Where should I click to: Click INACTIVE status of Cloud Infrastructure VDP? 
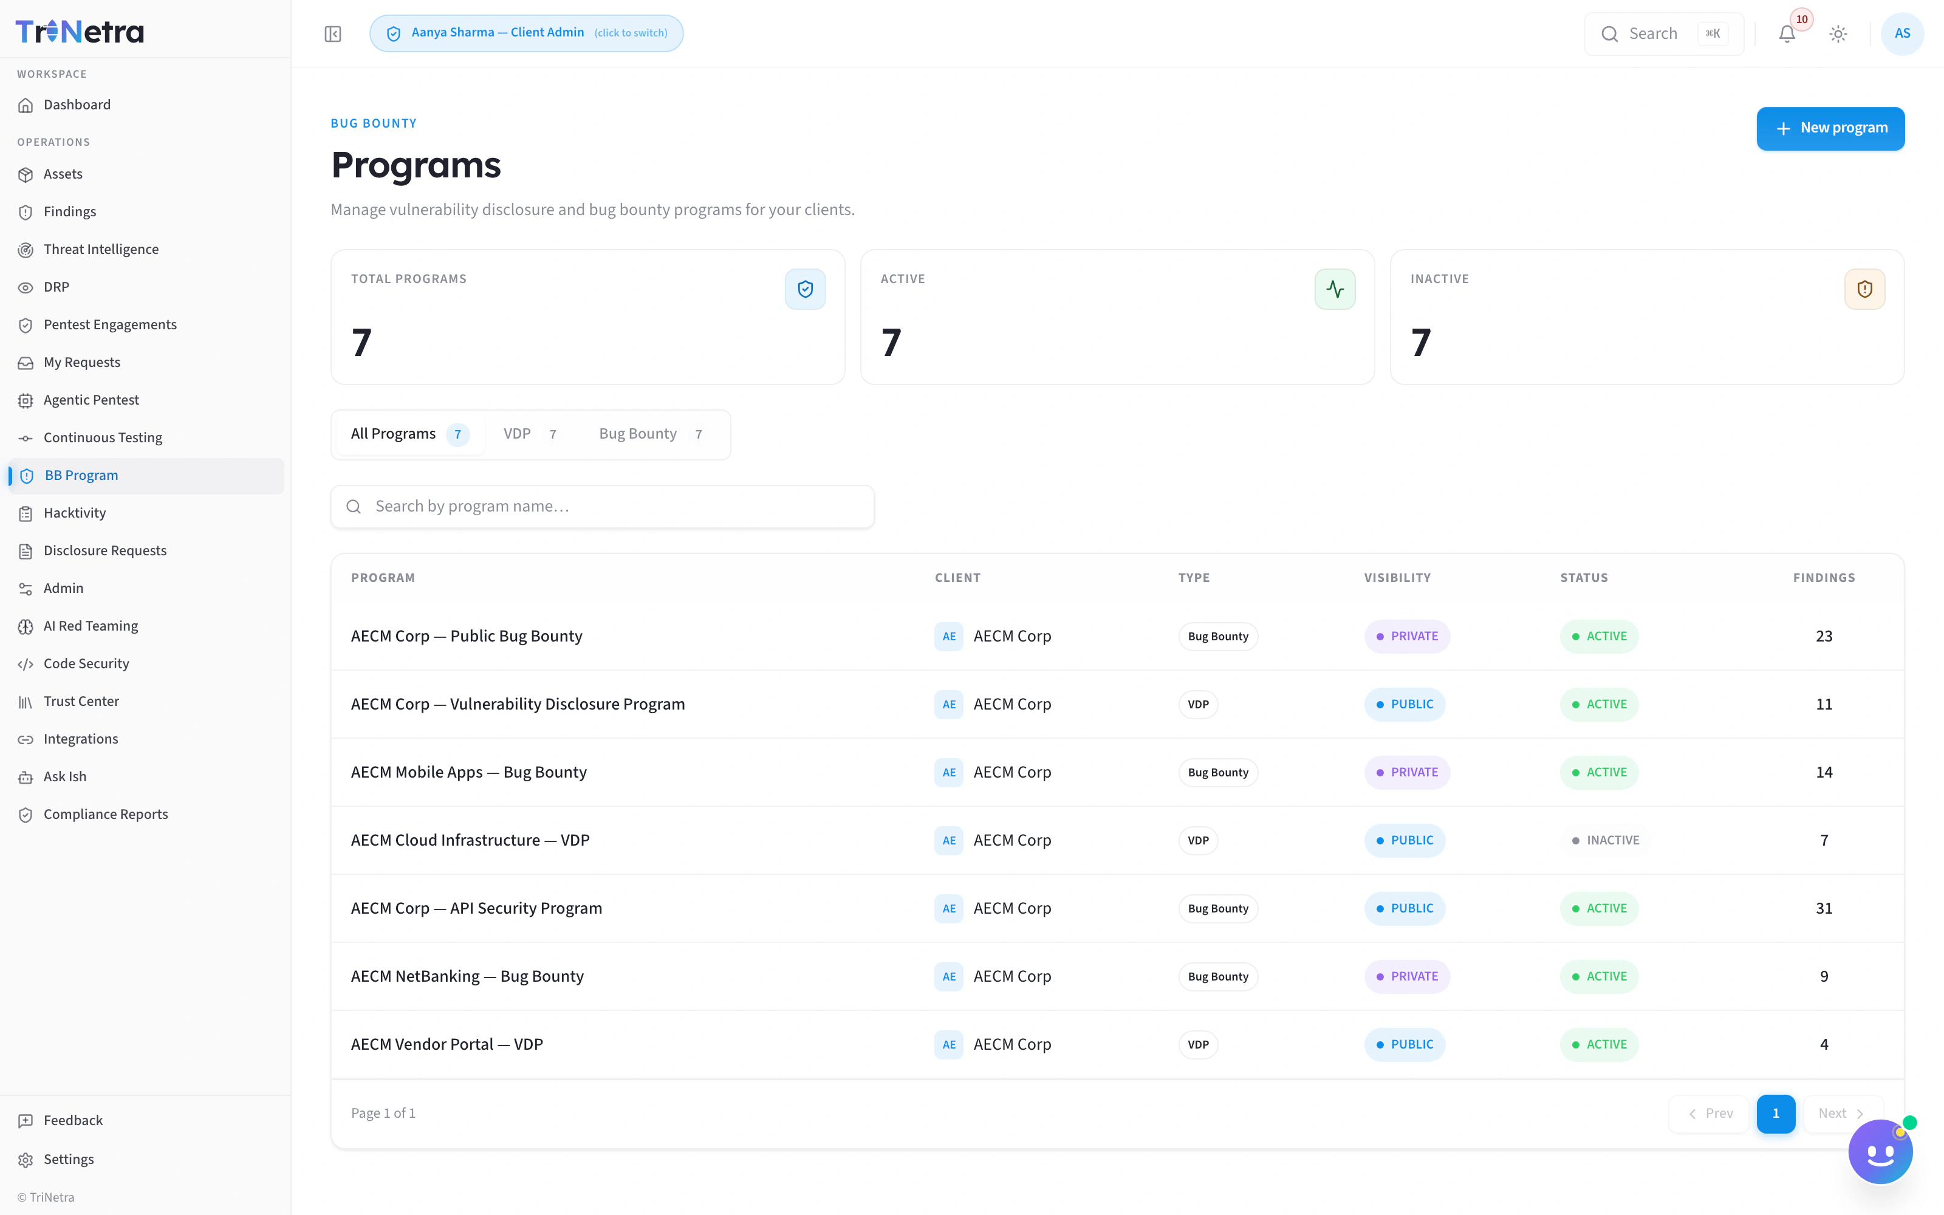point(1605,841)
